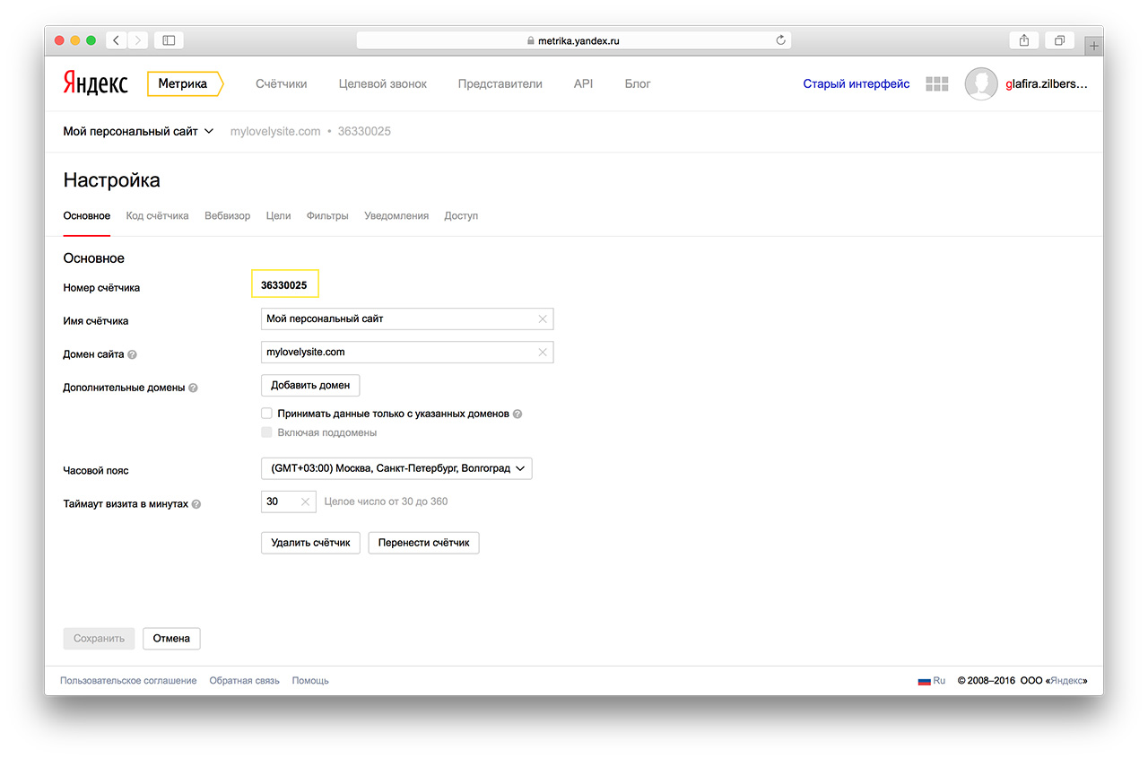Switch to the Код счётчика tab
This screenshot has height=759, width=1148.
tap(157, 216)
